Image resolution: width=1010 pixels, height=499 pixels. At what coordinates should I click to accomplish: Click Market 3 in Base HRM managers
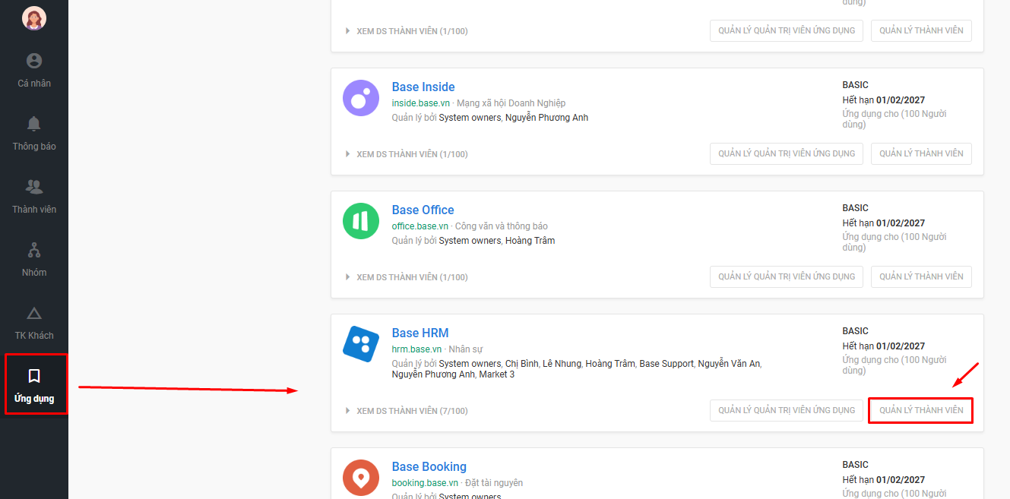496,374
